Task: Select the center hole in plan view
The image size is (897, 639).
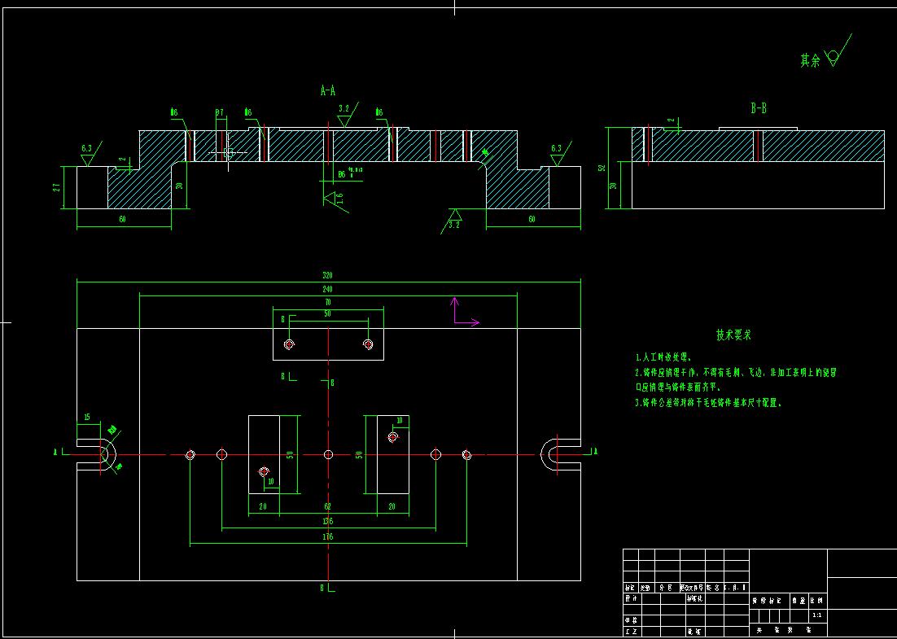Action: point(328,455)
